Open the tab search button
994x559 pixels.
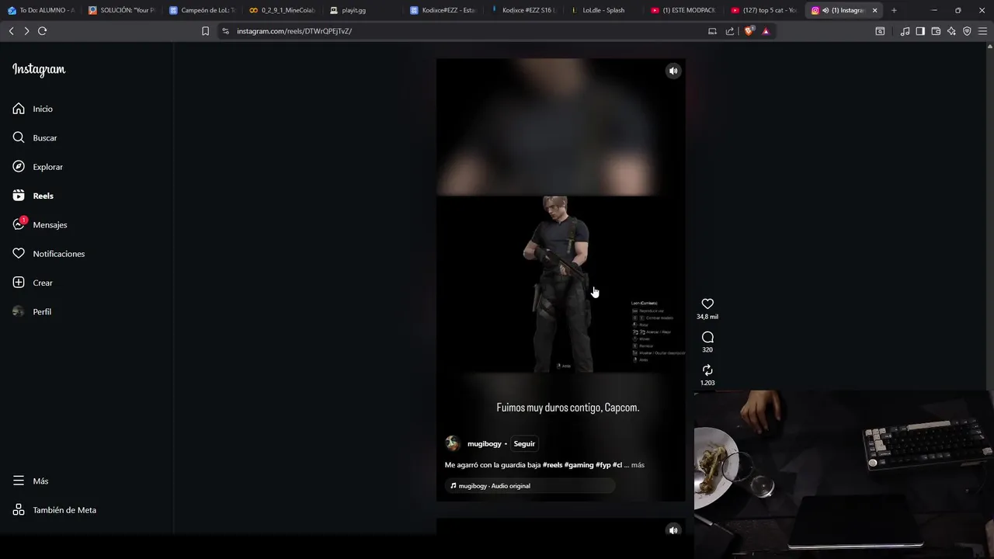coord(880,31)
